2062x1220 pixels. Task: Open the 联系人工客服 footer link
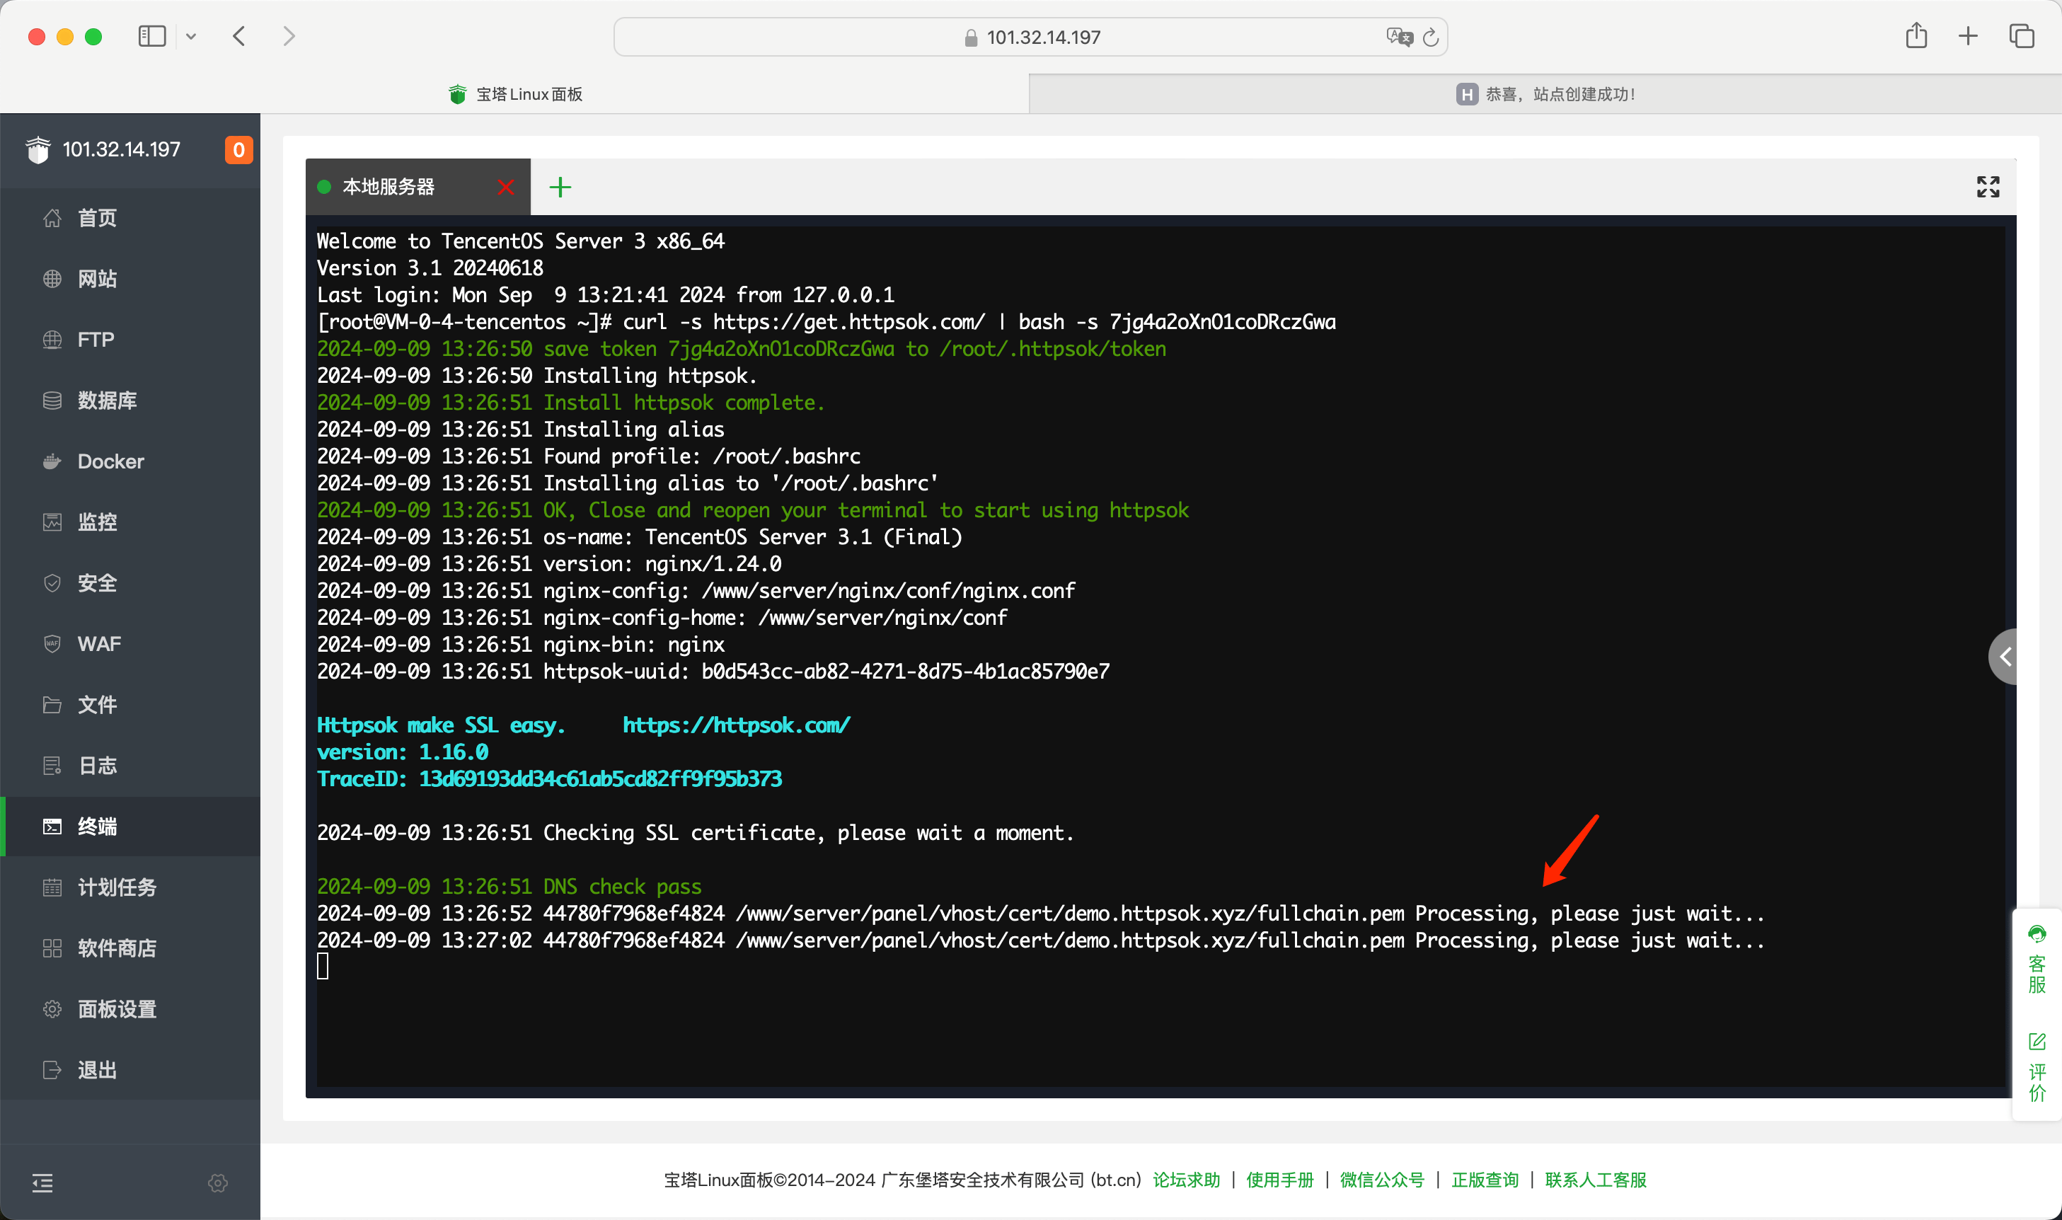point(1595,1180)
